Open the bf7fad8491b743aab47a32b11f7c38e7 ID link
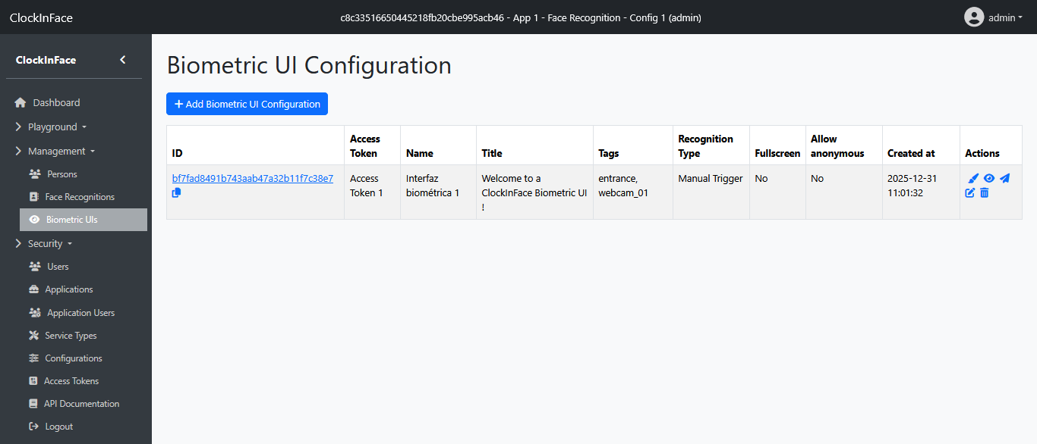The image size is (1037, 444). click(252, 179)
